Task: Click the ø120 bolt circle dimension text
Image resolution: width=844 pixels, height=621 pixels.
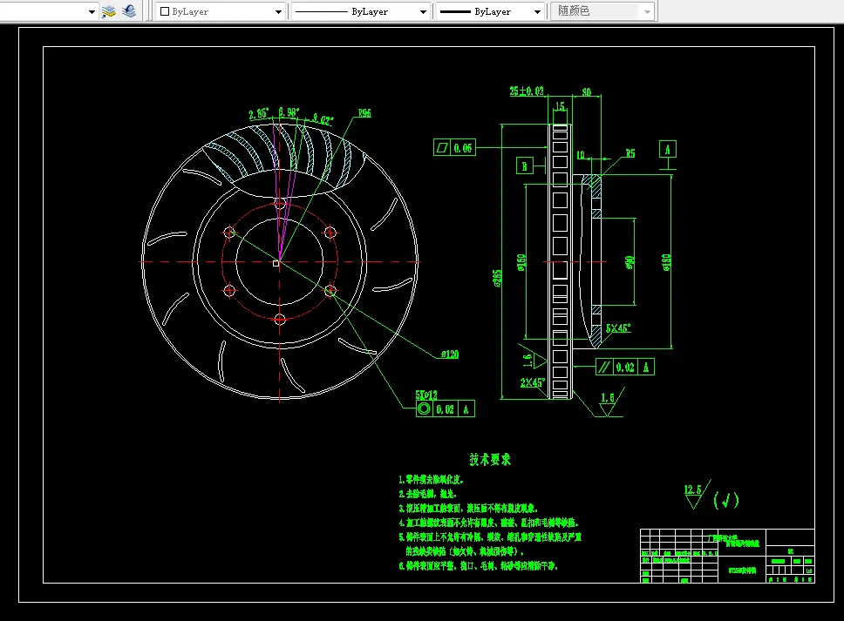Action: [x=452, y=354]
